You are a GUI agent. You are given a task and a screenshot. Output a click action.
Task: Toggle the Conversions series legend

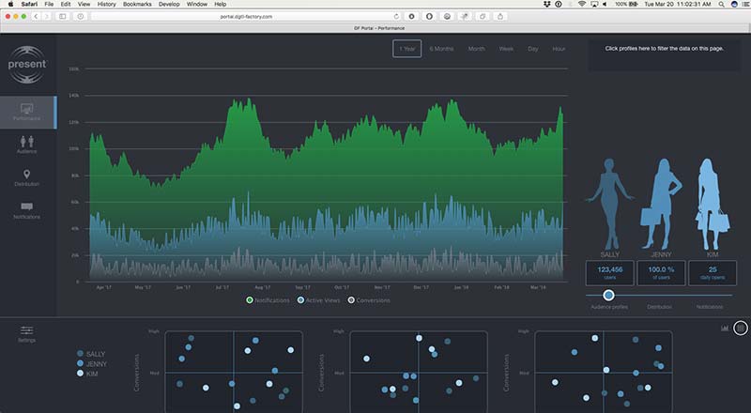(369, 300)
